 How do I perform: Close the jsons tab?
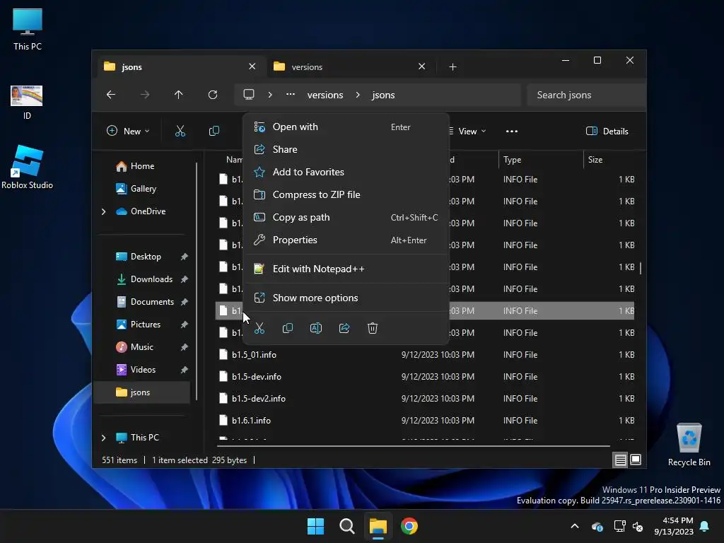pyautogui.click(x=252, y=66)
